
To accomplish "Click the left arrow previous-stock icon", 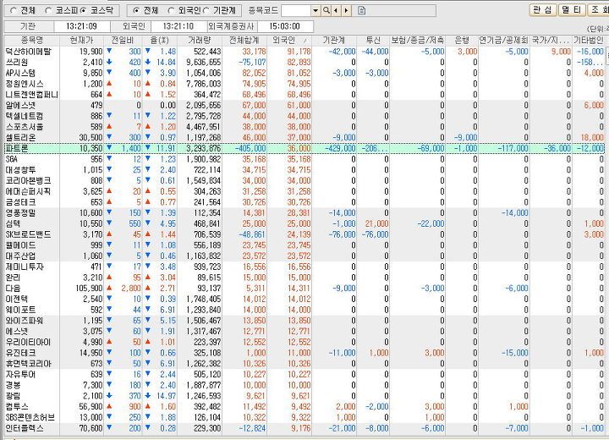I will [x=336, y=10].
